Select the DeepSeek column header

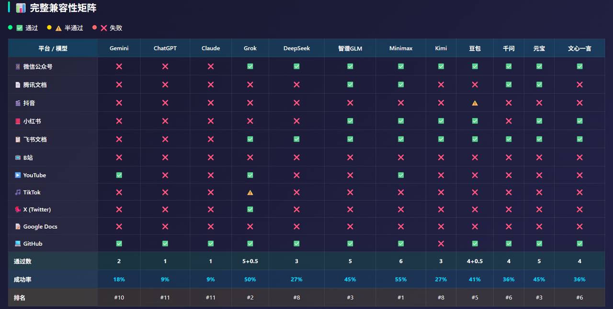click(296, 48)
